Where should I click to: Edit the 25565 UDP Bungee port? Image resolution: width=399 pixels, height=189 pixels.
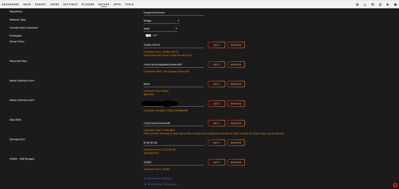pyautogui.click(x=216, y=162)
